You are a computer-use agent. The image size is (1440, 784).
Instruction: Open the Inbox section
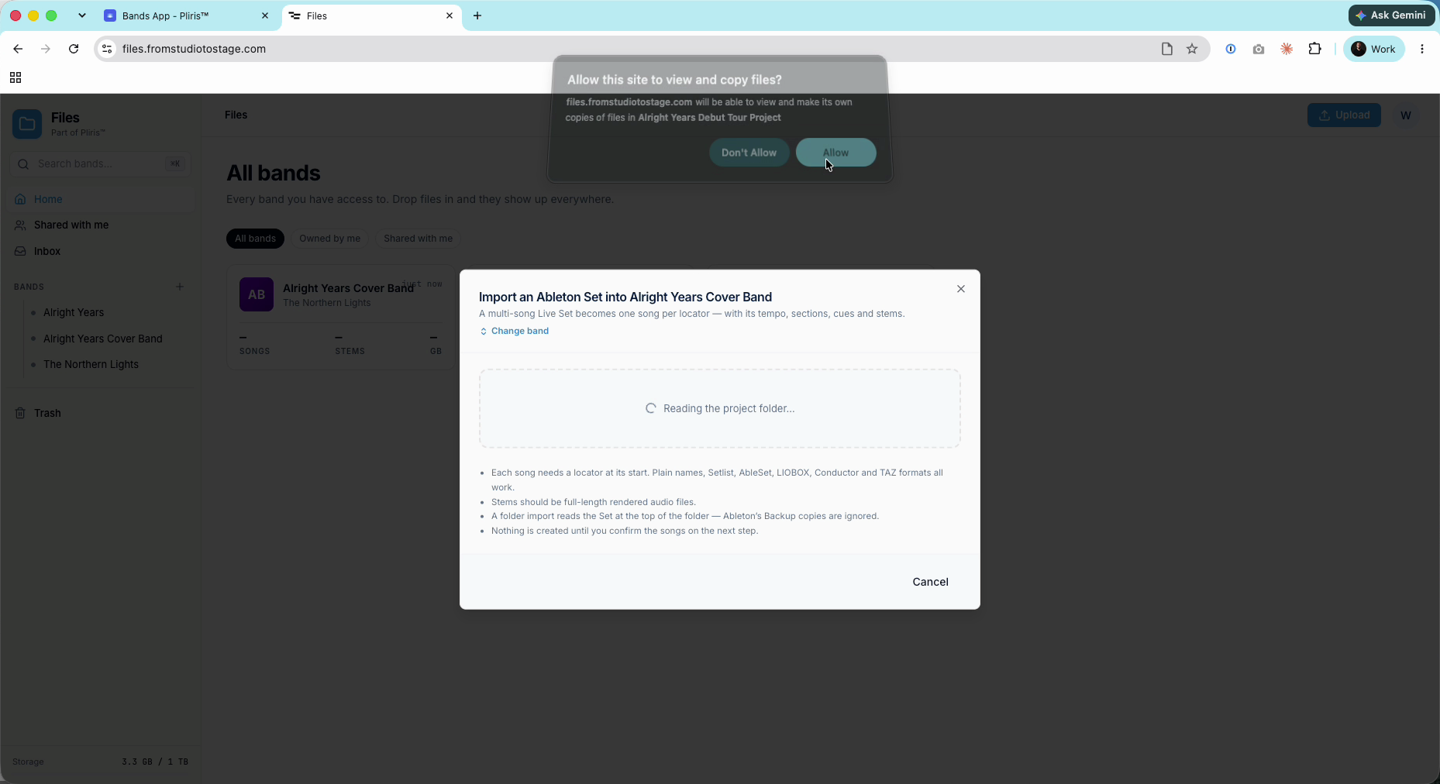[x=100, y=251]
